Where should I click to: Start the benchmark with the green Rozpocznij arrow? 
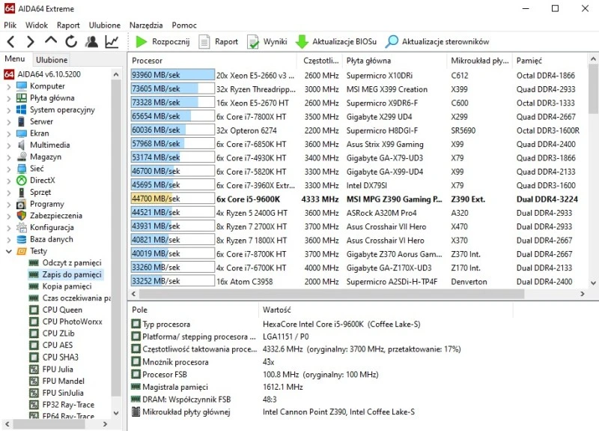coord(142,42)
